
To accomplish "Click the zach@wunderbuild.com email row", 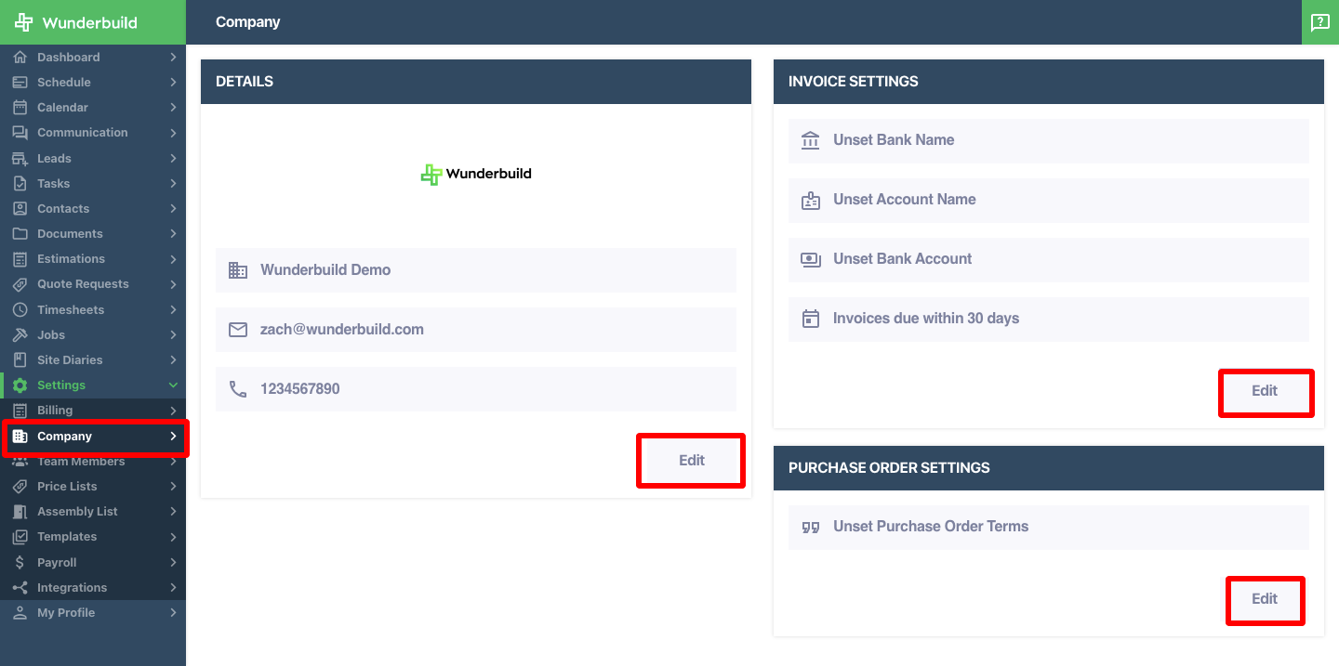I will pyautogui.click(x=476, y=330).
